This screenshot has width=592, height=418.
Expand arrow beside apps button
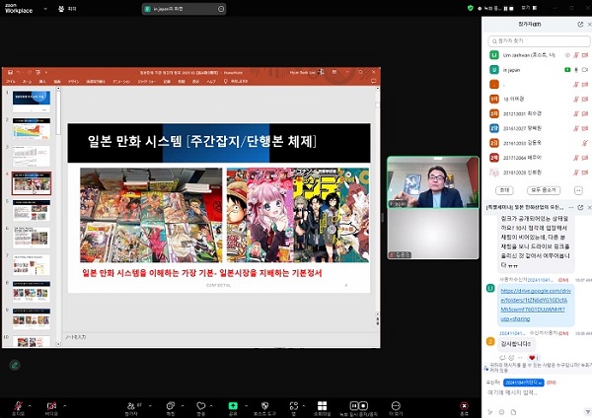304,406
